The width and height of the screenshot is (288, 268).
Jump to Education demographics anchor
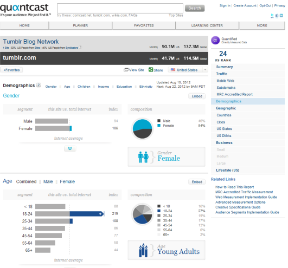124,87
